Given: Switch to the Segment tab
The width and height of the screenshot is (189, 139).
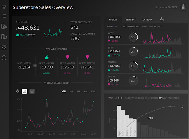Looking at the screenshot, I should tap(131, 19).
